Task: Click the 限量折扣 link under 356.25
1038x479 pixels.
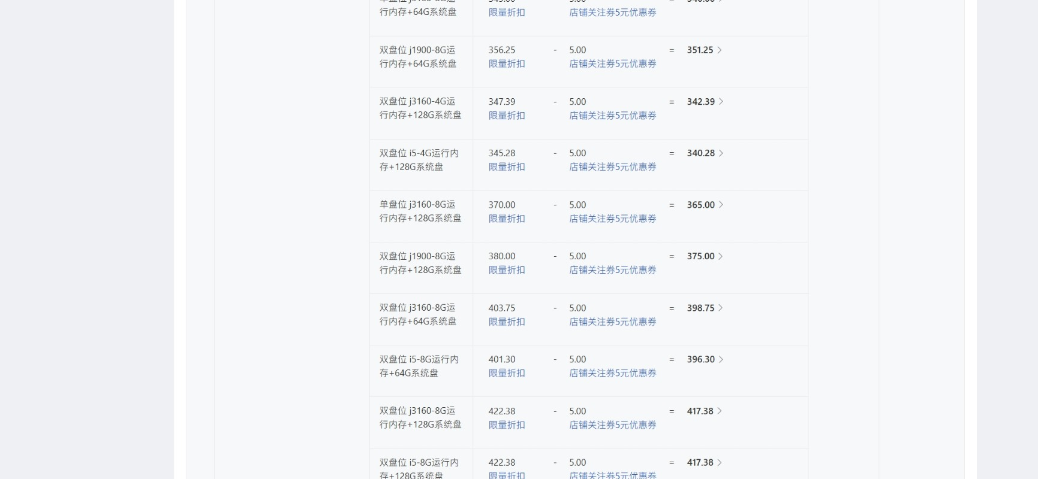Action: (507, 63)
